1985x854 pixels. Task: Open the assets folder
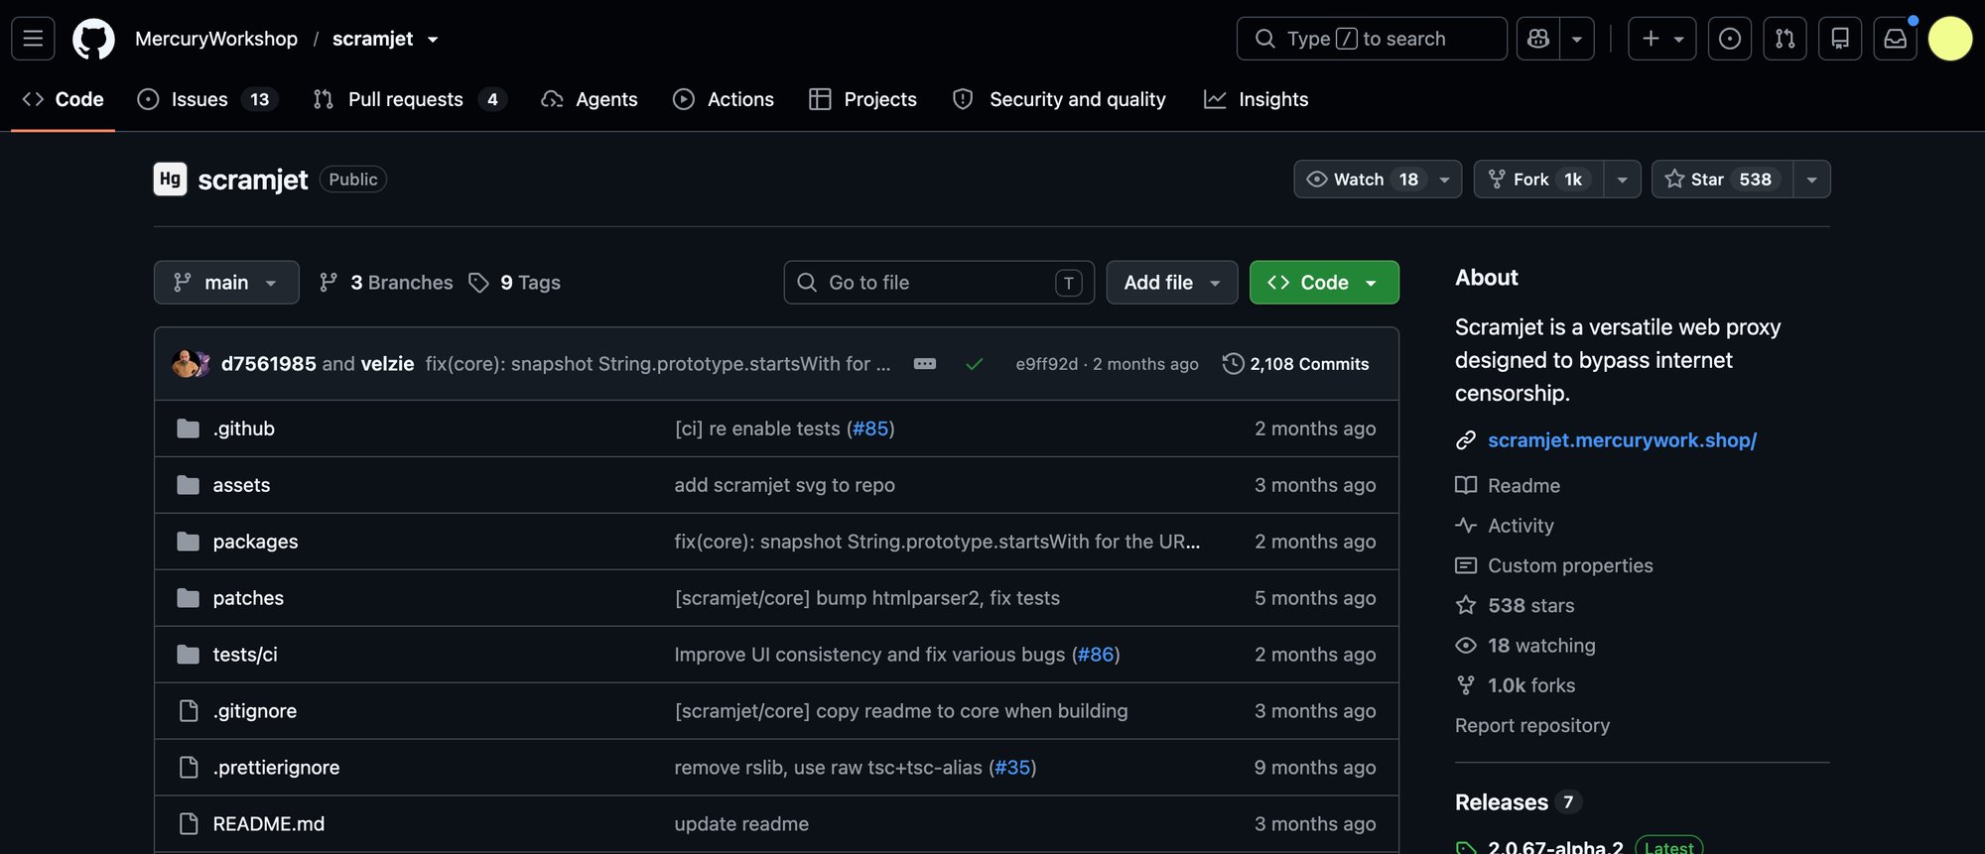(x=241, y=485)
